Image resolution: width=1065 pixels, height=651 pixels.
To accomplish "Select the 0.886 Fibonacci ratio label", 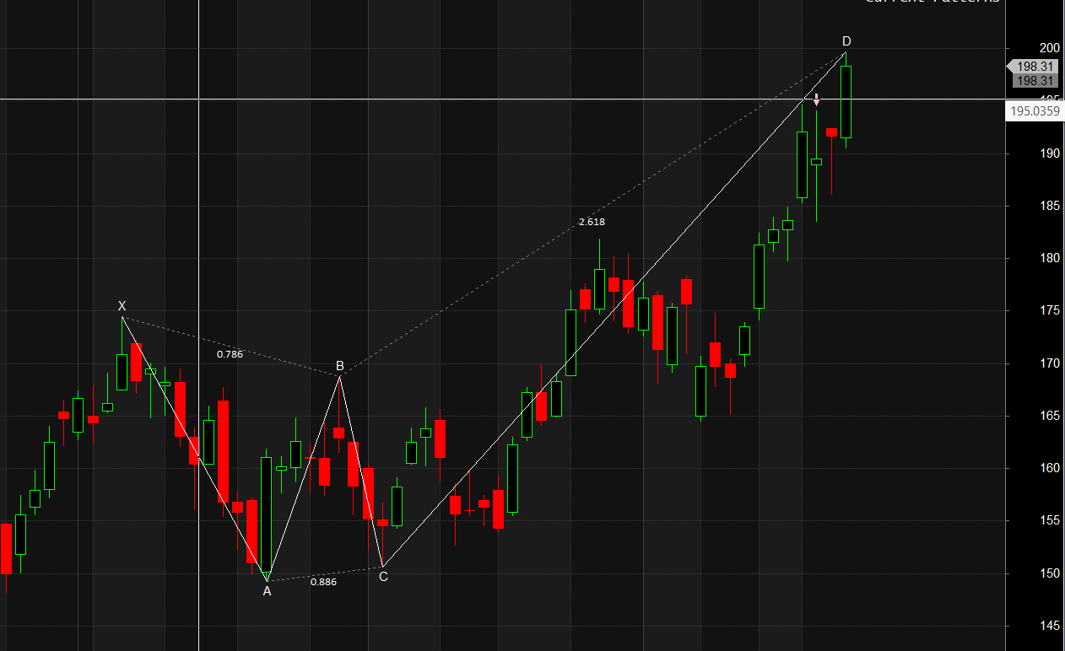I will (323, 581).
